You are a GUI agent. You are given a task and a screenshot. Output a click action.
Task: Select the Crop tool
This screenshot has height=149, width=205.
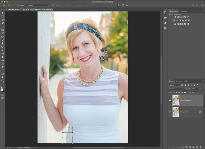[x=2, y=27]
